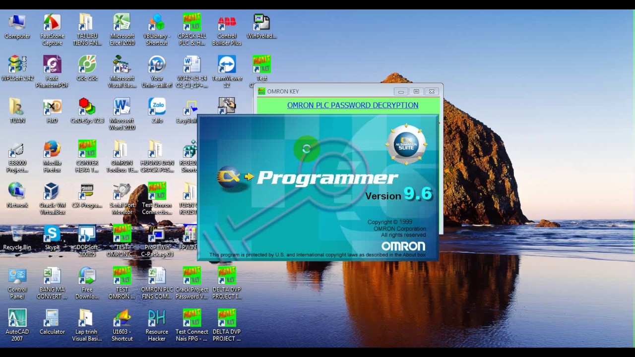Image resolution: width=635 pixels, height=357 pixels.
Task: Select the CX-Programmer desktop shortcut
Action: pos(87,195)
